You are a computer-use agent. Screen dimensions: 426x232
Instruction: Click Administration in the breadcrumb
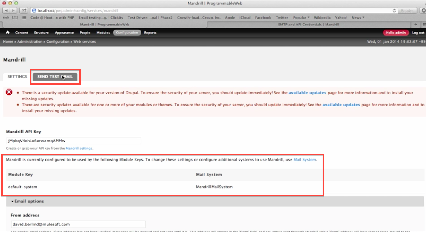click(30, 42)
